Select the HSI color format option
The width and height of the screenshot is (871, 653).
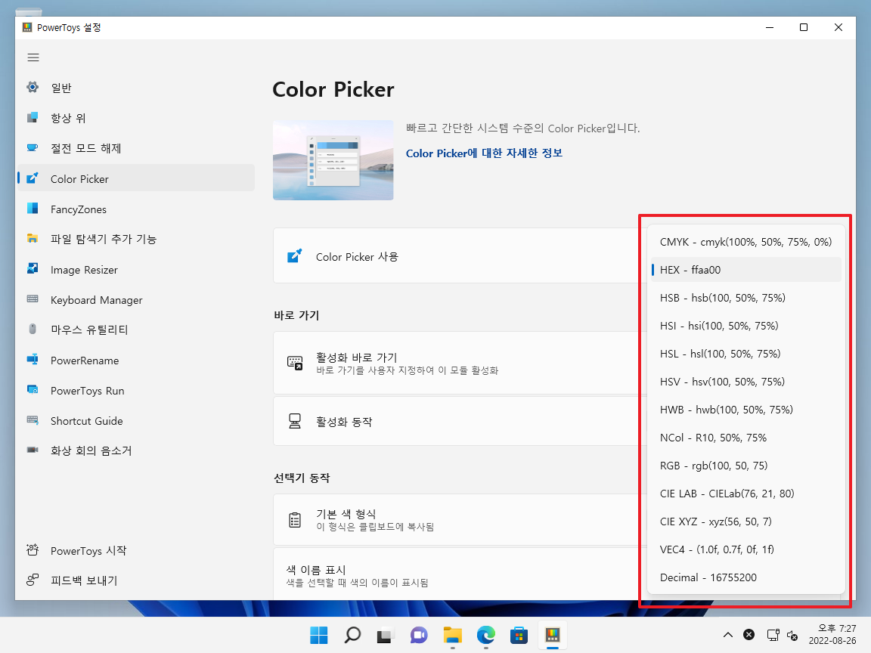[746, 326]
